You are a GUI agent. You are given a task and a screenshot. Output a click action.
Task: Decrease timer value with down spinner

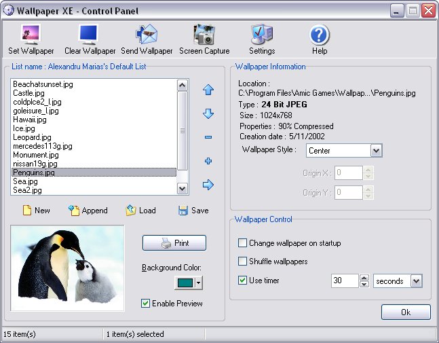pos(364,284)
